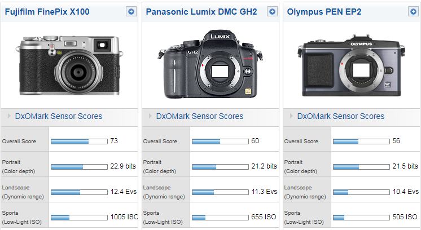Click the Panasonic GH2 camera photo
Image resolution: width=421 pixels, height=230 pixels.
[211, 64]
